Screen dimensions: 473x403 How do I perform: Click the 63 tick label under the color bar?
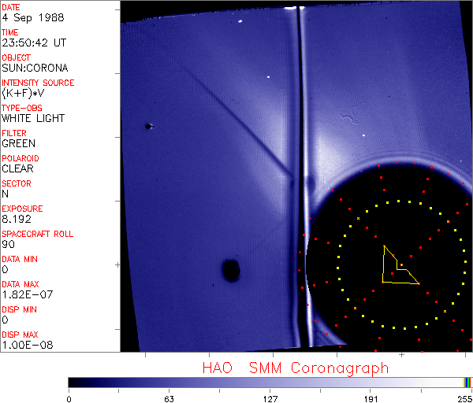click(x=169, y=397)
